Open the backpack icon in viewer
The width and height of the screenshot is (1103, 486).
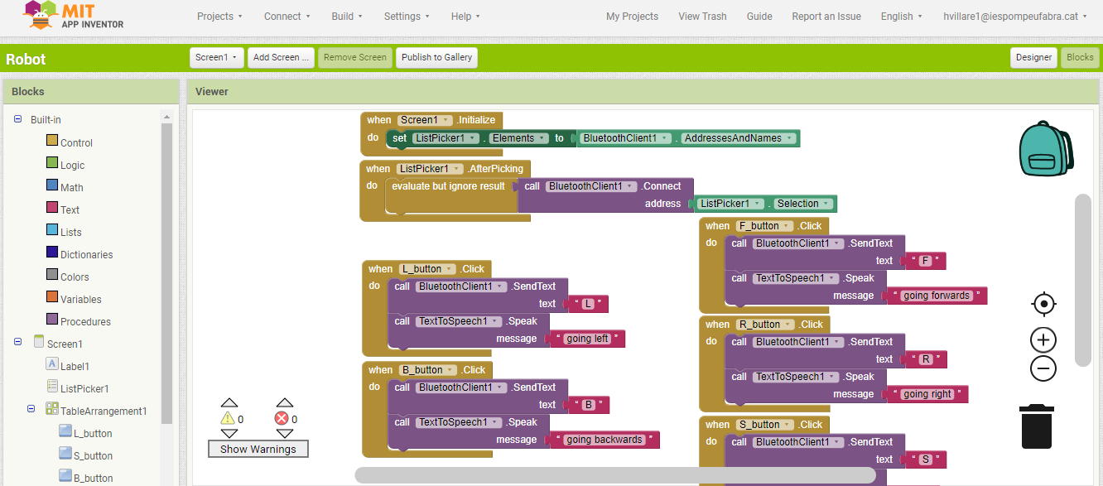coord(1045,149)
